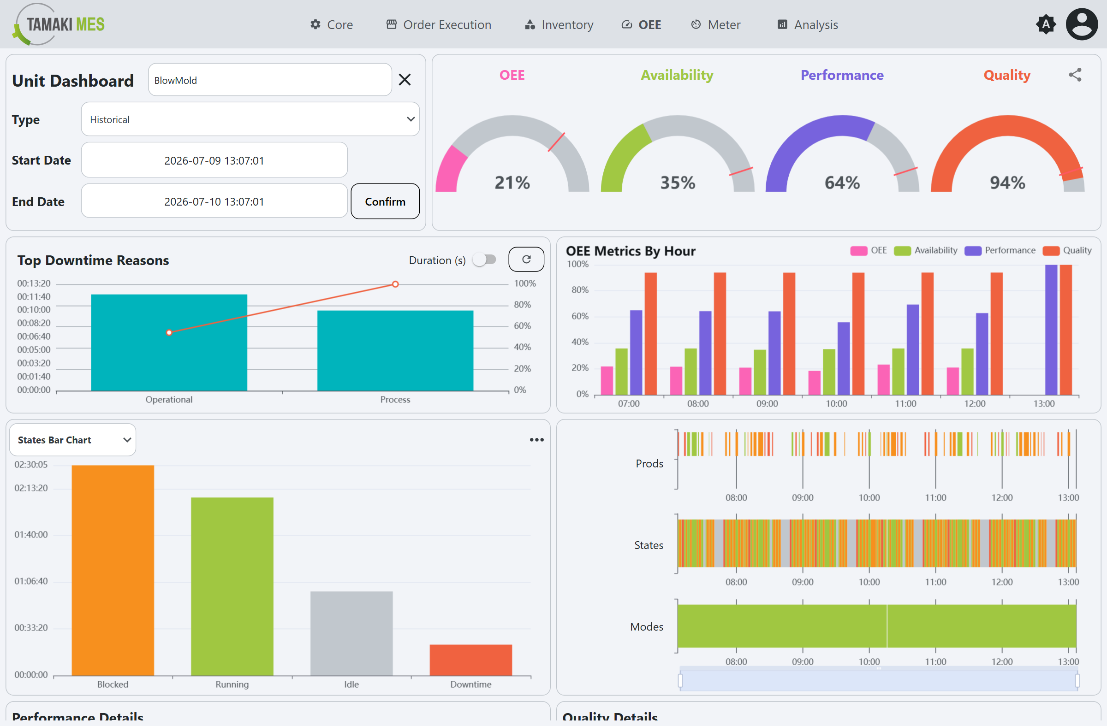
Task: Click the Downtime state bar
Action: (x=471, y=660)
